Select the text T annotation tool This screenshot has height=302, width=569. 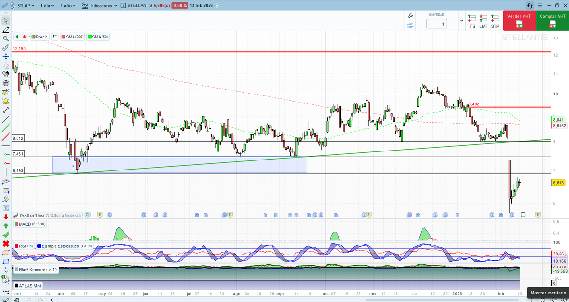(6, 208)
